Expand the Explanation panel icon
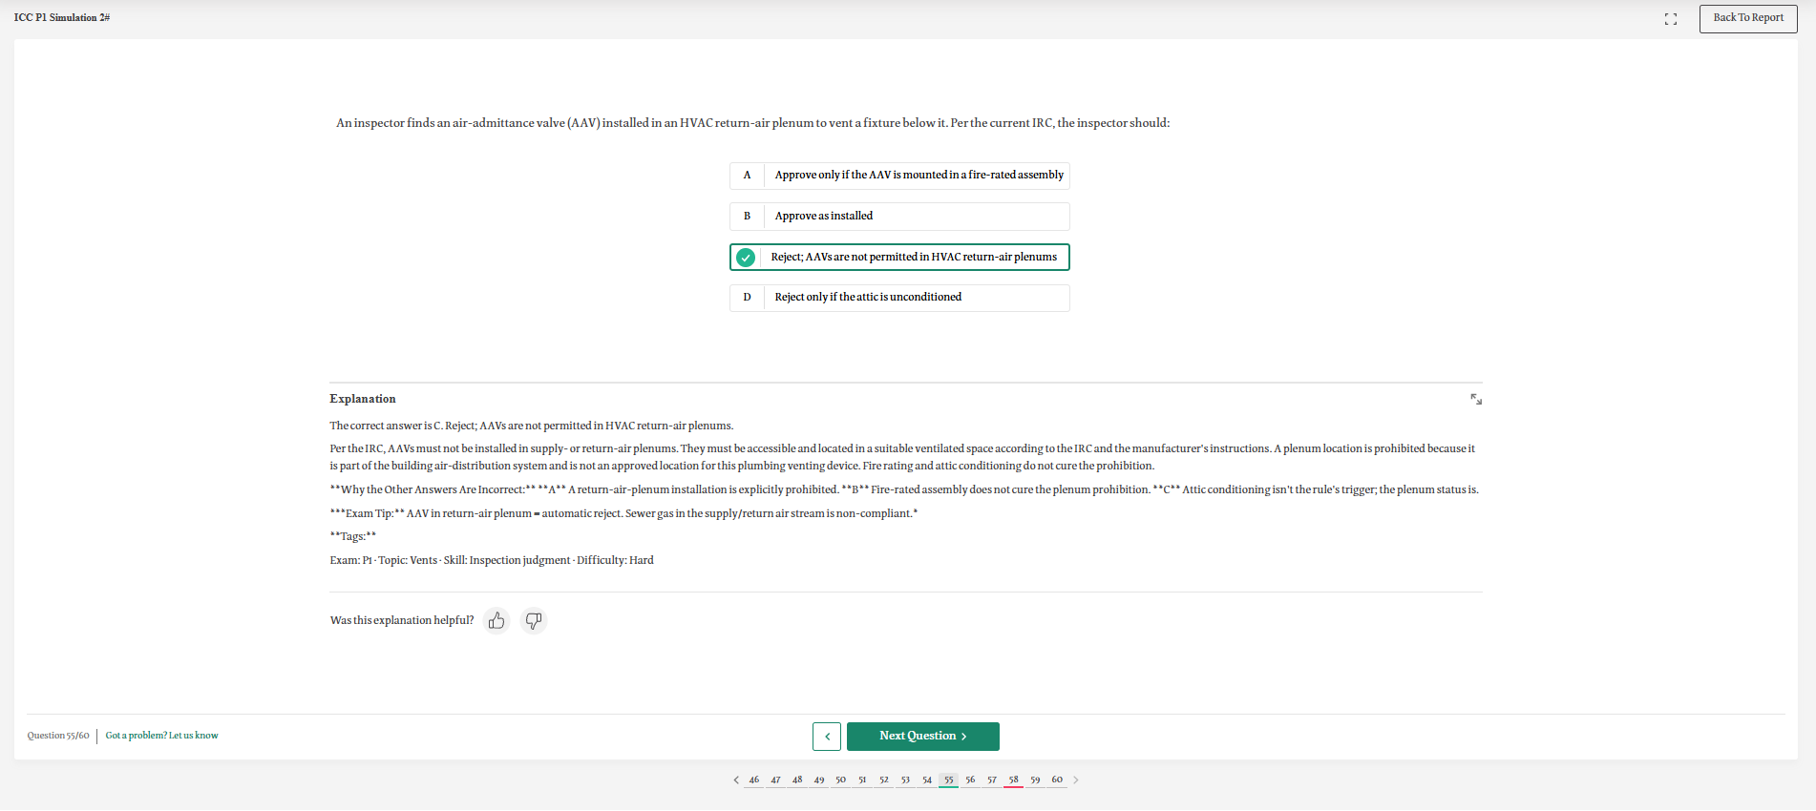The image size is (1816, 811). click(x=1476, y=399)
